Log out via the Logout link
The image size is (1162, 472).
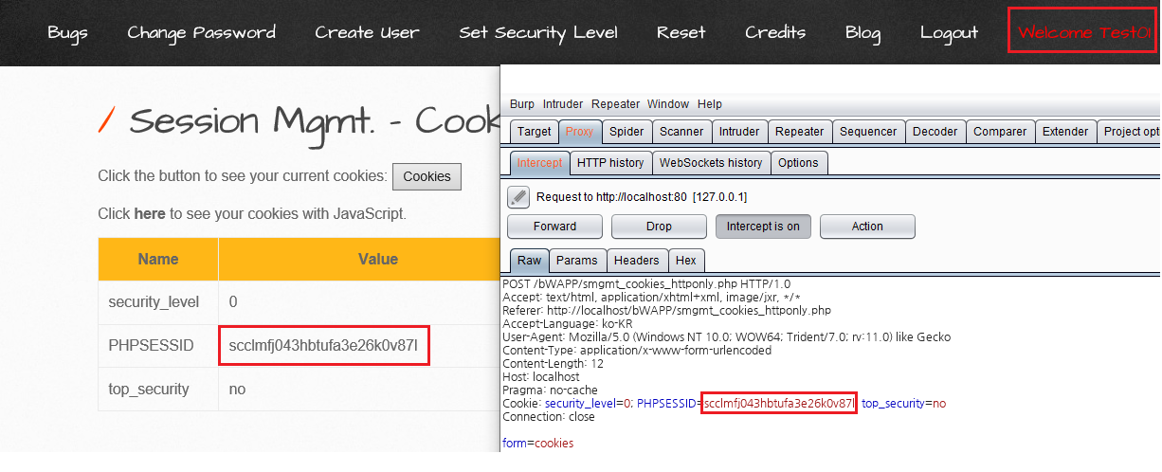pos(949,32)
